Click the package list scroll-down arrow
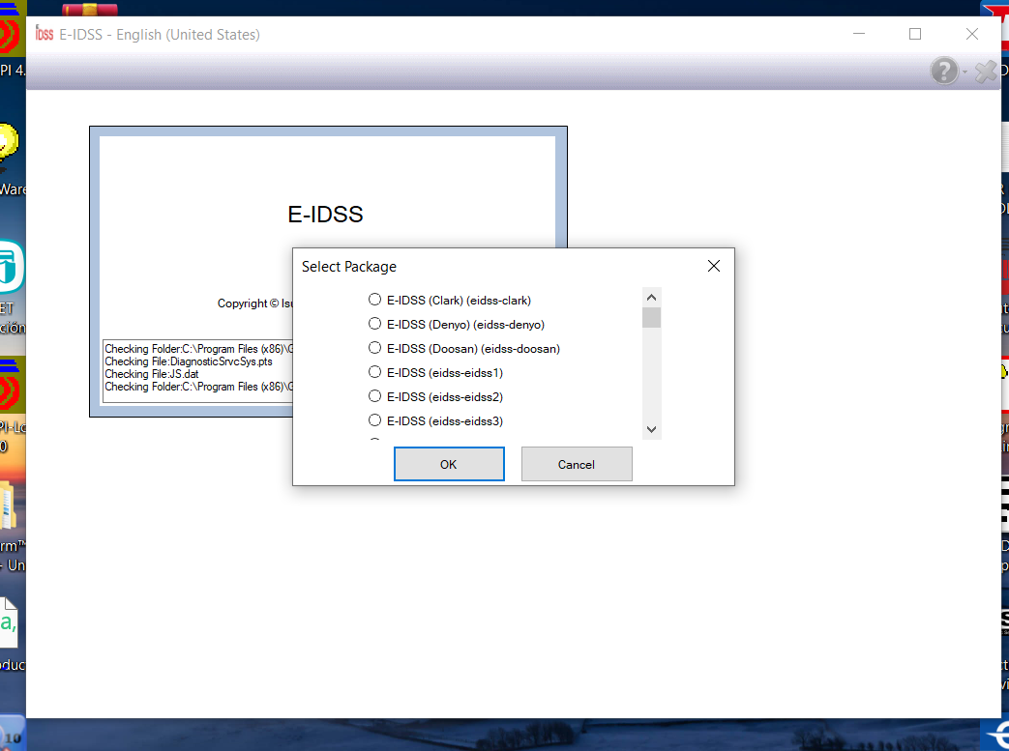This screenshot has height=751, width=1009. pos(651,429)
